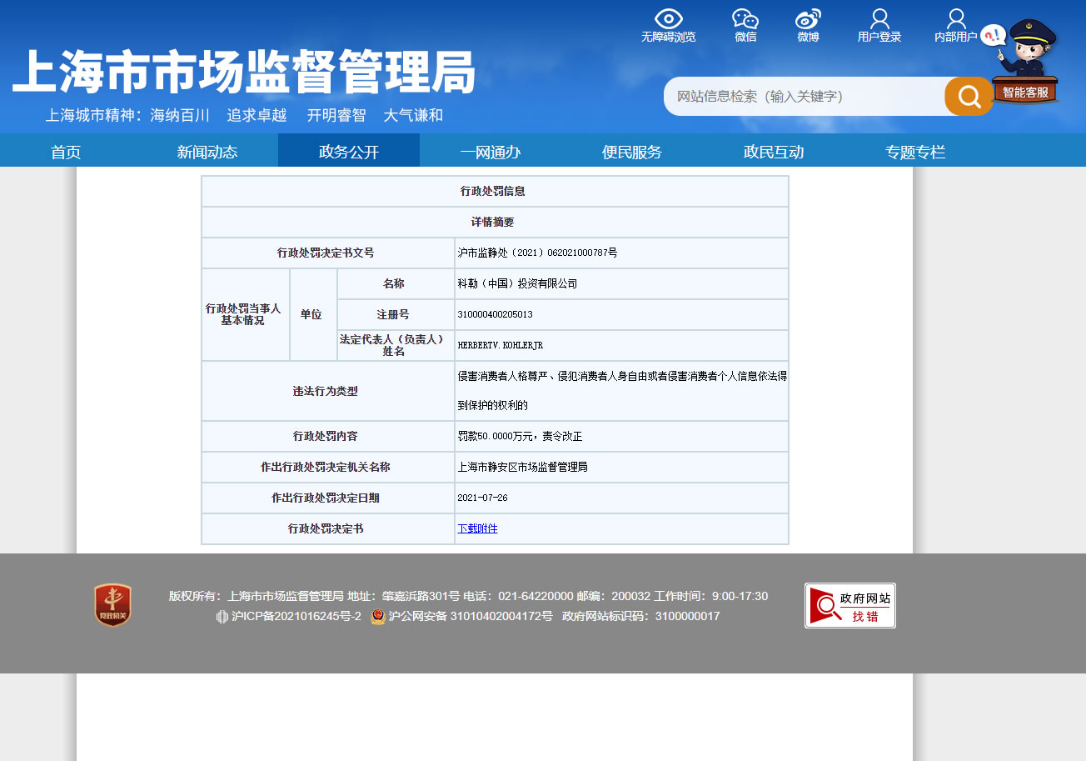Select the 政务公开 menu item

coord(349,152)
